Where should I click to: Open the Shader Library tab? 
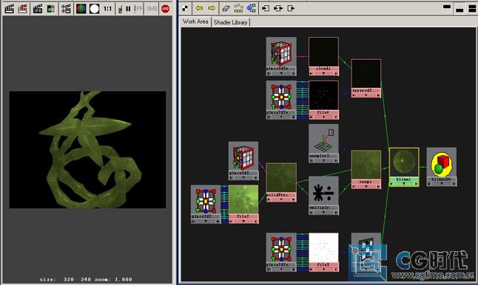coord(230,22)
